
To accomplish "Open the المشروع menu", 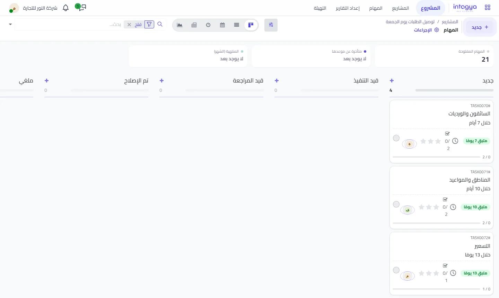I will tap(430, 8).
